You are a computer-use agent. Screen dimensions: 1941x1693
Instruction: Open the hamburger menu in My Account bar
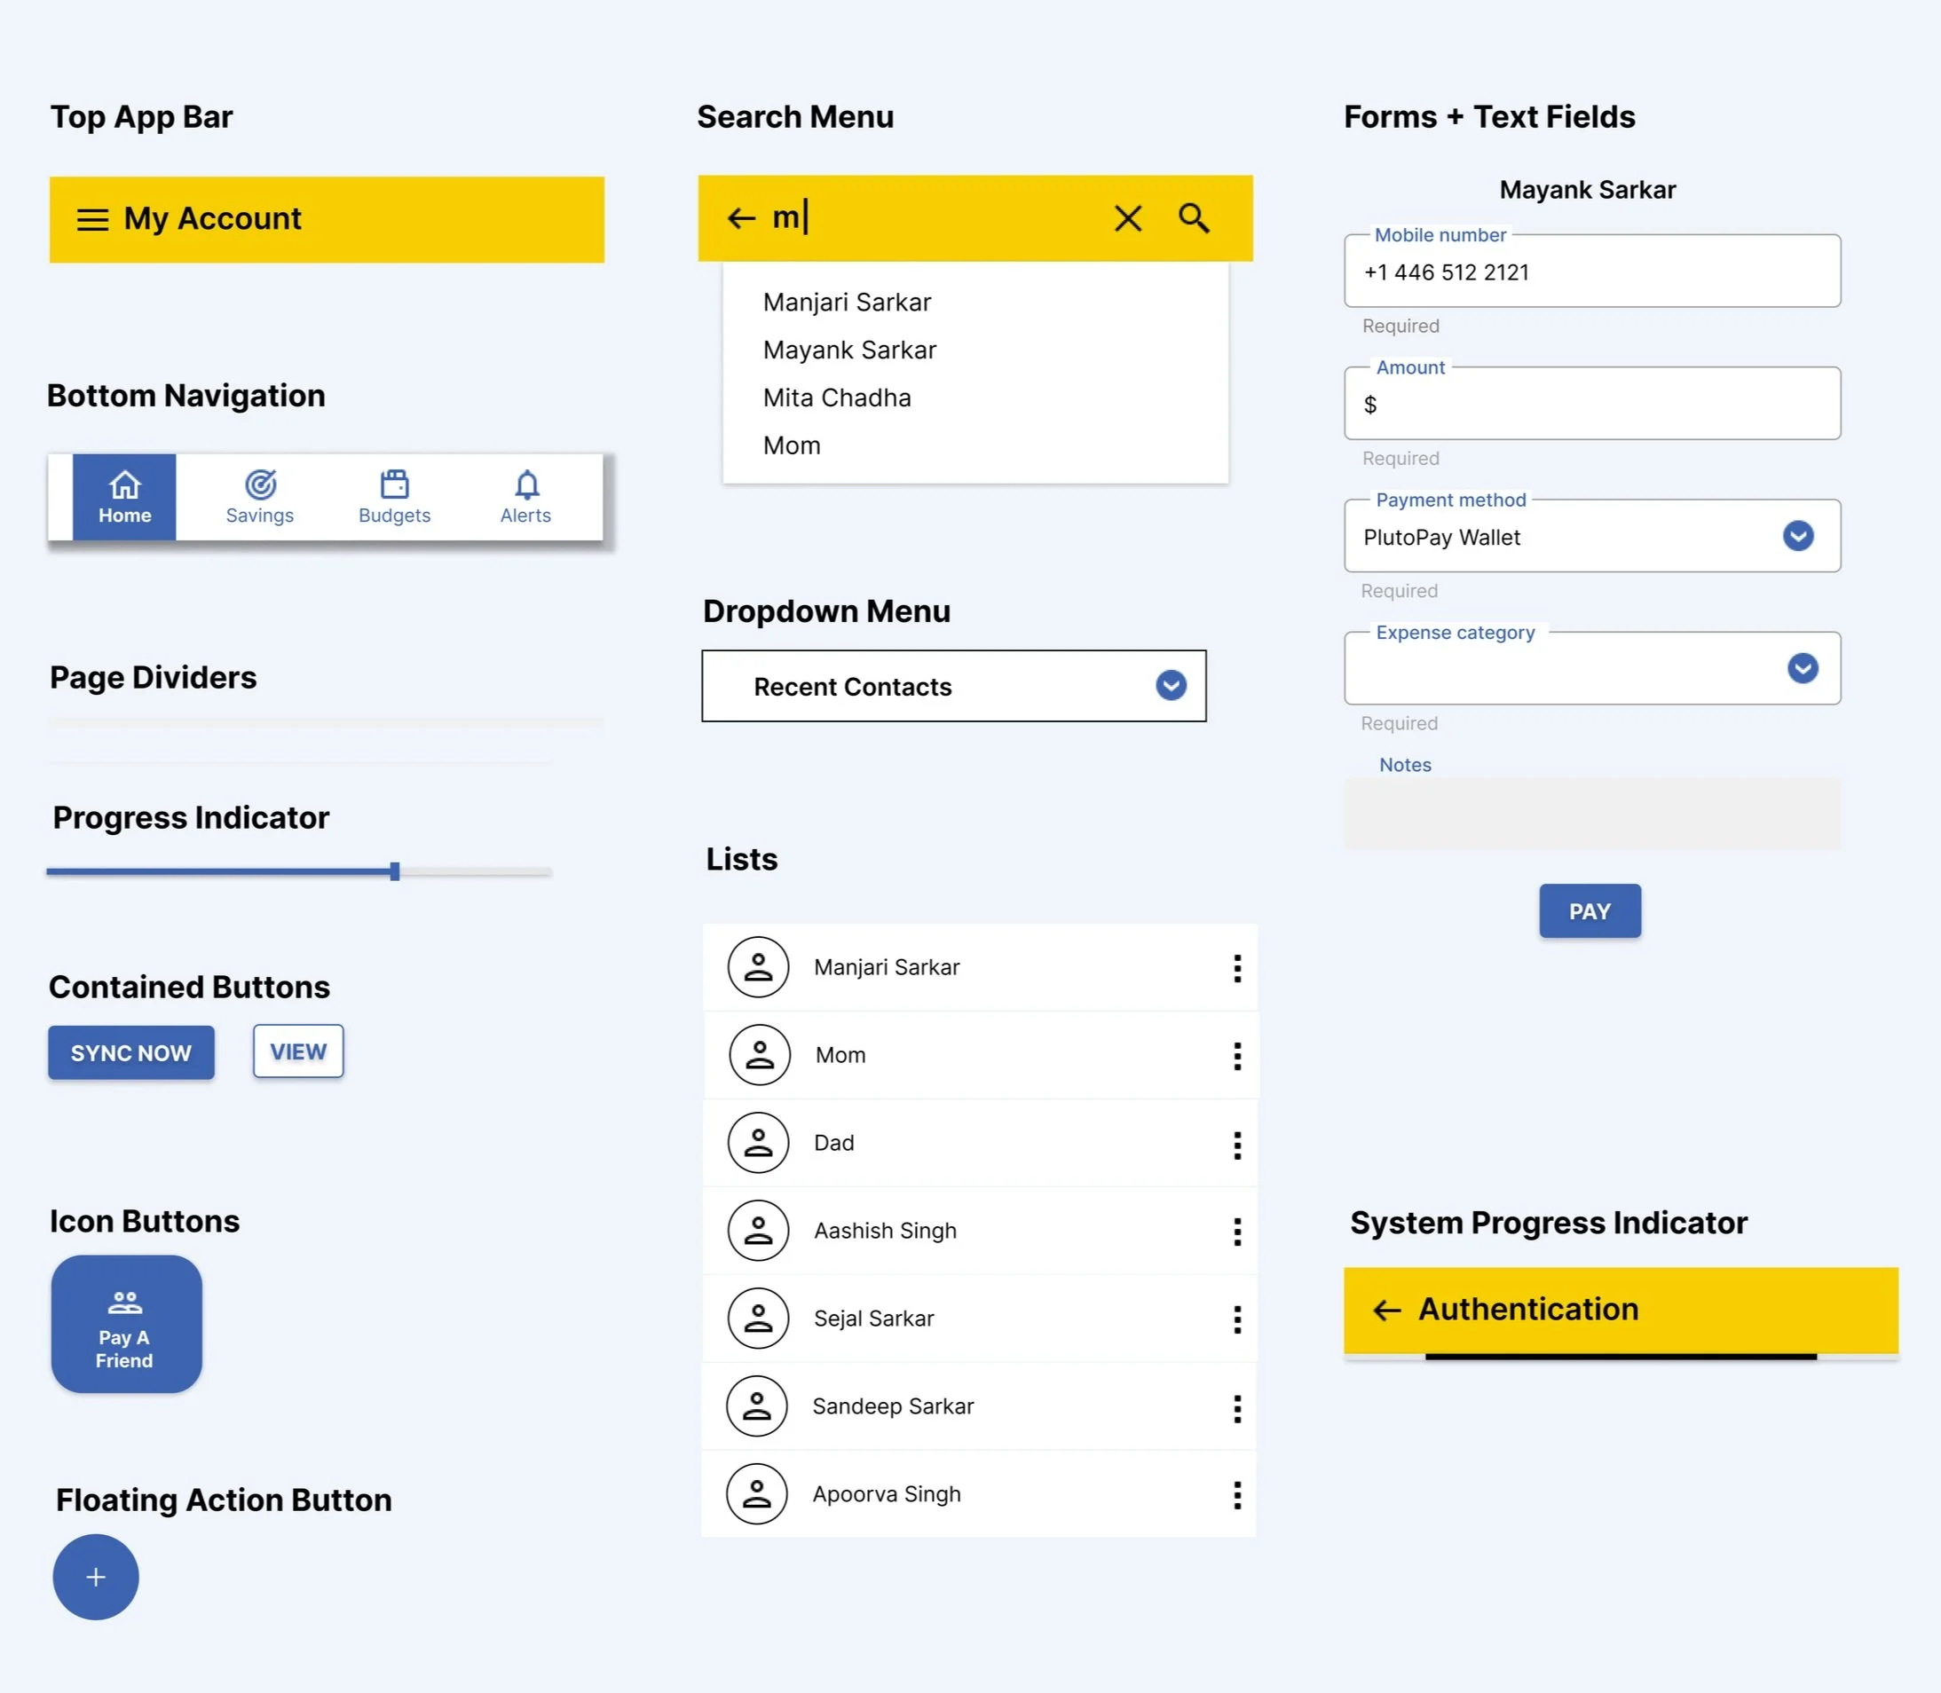91,220
